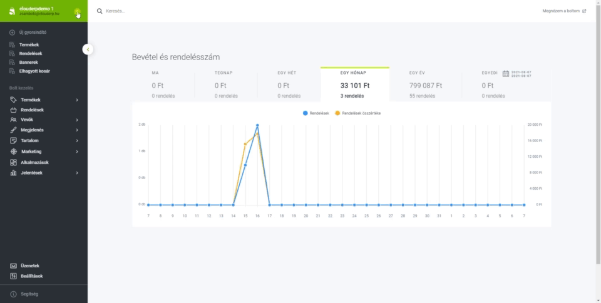
Task: Click the Új gyorsindító plus icon
Action: (x=13, y=32)
